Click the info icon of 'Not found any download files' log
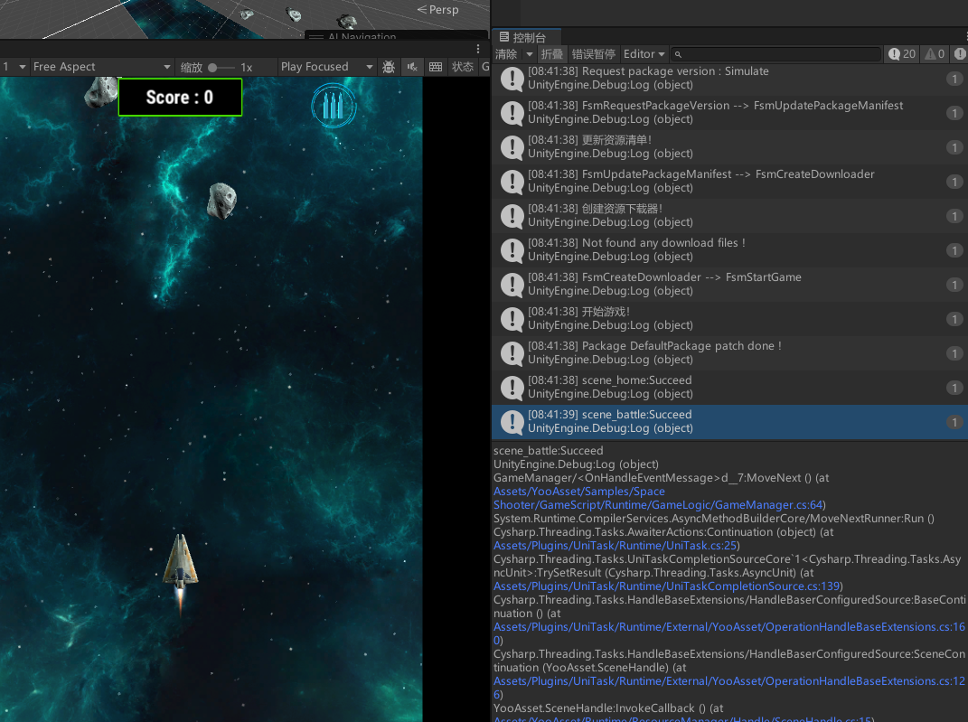 pyautogui.click(x=512, y=250)
